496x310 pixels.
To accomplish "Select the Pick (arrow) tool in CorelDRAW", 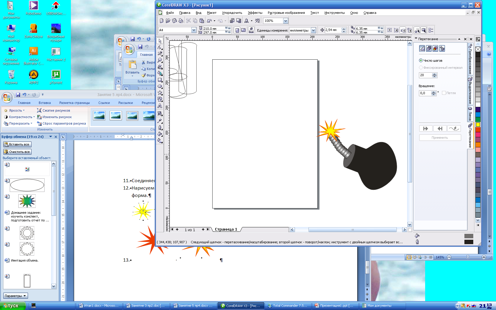I will (x=160, y=41).
